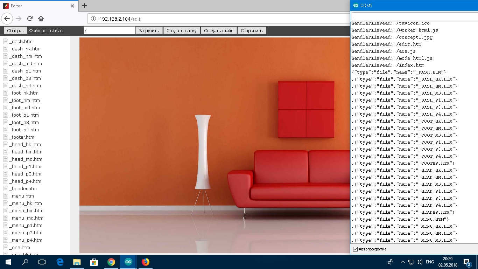Open File Explorer from the taskbar
Viewport: 478px width, 269px height.
(77, 262)
